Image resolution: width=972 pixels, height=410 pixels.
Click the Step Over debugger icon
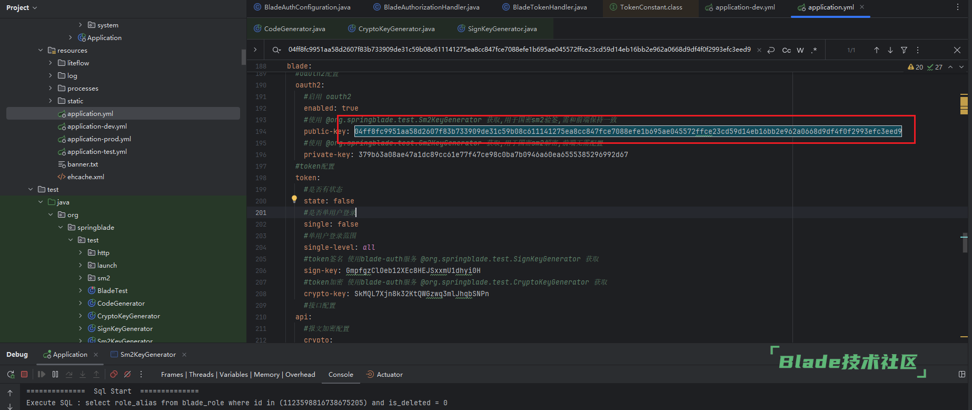point(69,374)
